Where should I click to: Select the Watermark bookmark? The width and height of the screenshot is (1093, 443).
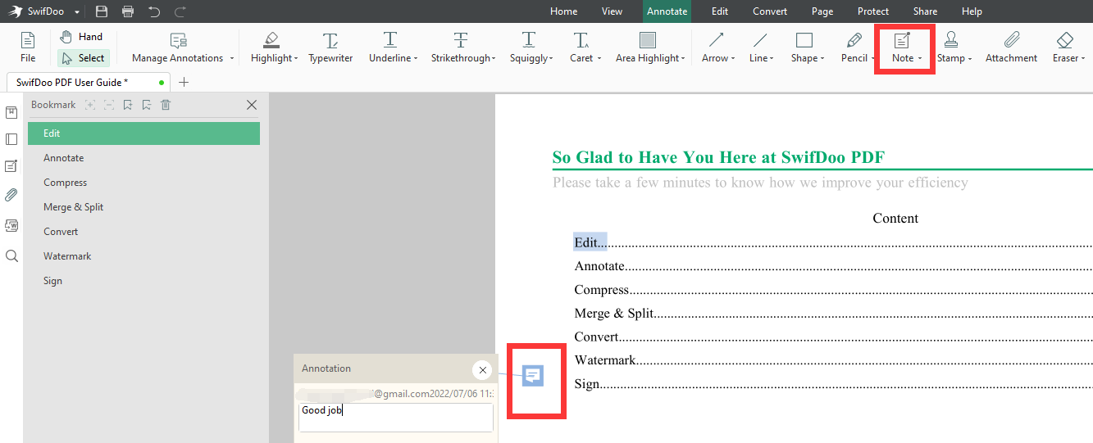pyautogui.click(x=143, y=256)
